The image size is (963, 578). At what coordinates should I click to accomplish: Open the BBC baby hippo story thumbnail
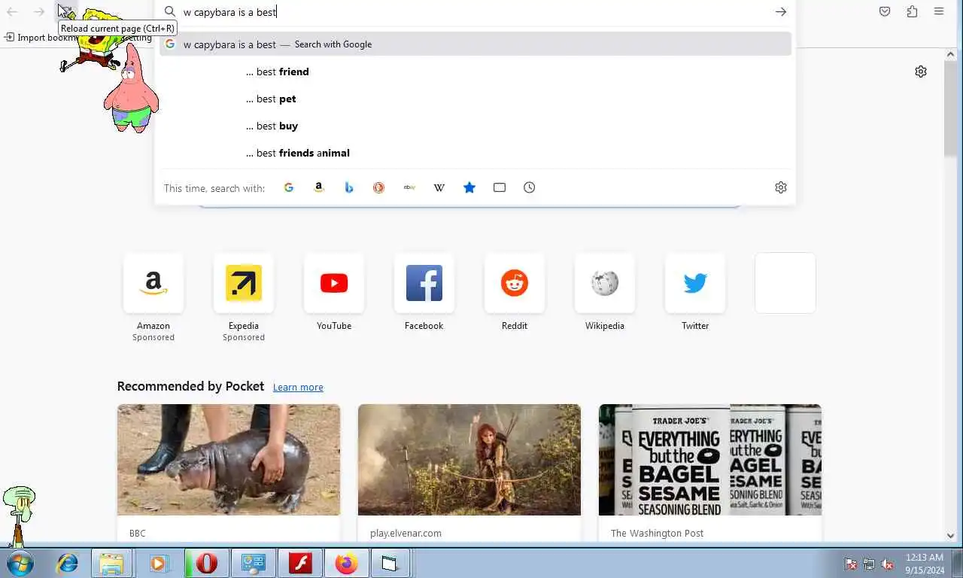pyautogui.click(x=229, y=460)
